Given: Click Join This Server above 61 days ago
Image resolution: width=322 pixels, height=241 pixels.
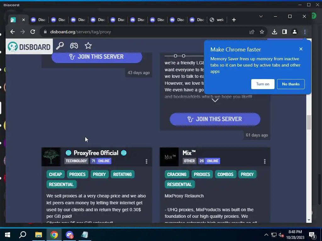Looking at the screenshot, I should [x=215, y=119].
